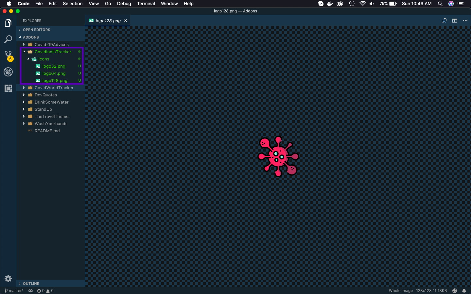Click the feedback smiley in status bar

[455, 291]
